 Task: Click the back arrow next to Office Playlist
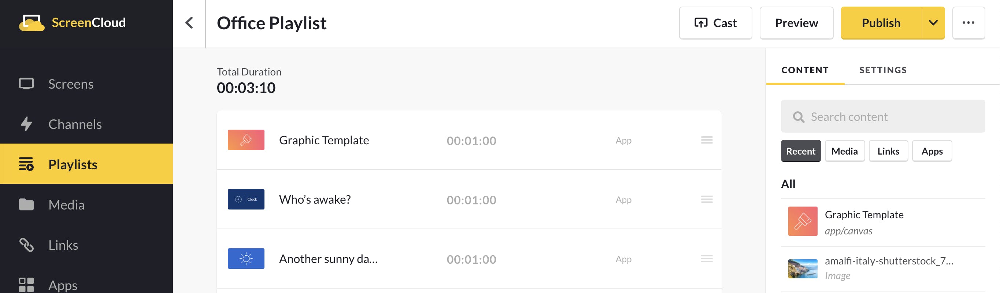point(189,23)
